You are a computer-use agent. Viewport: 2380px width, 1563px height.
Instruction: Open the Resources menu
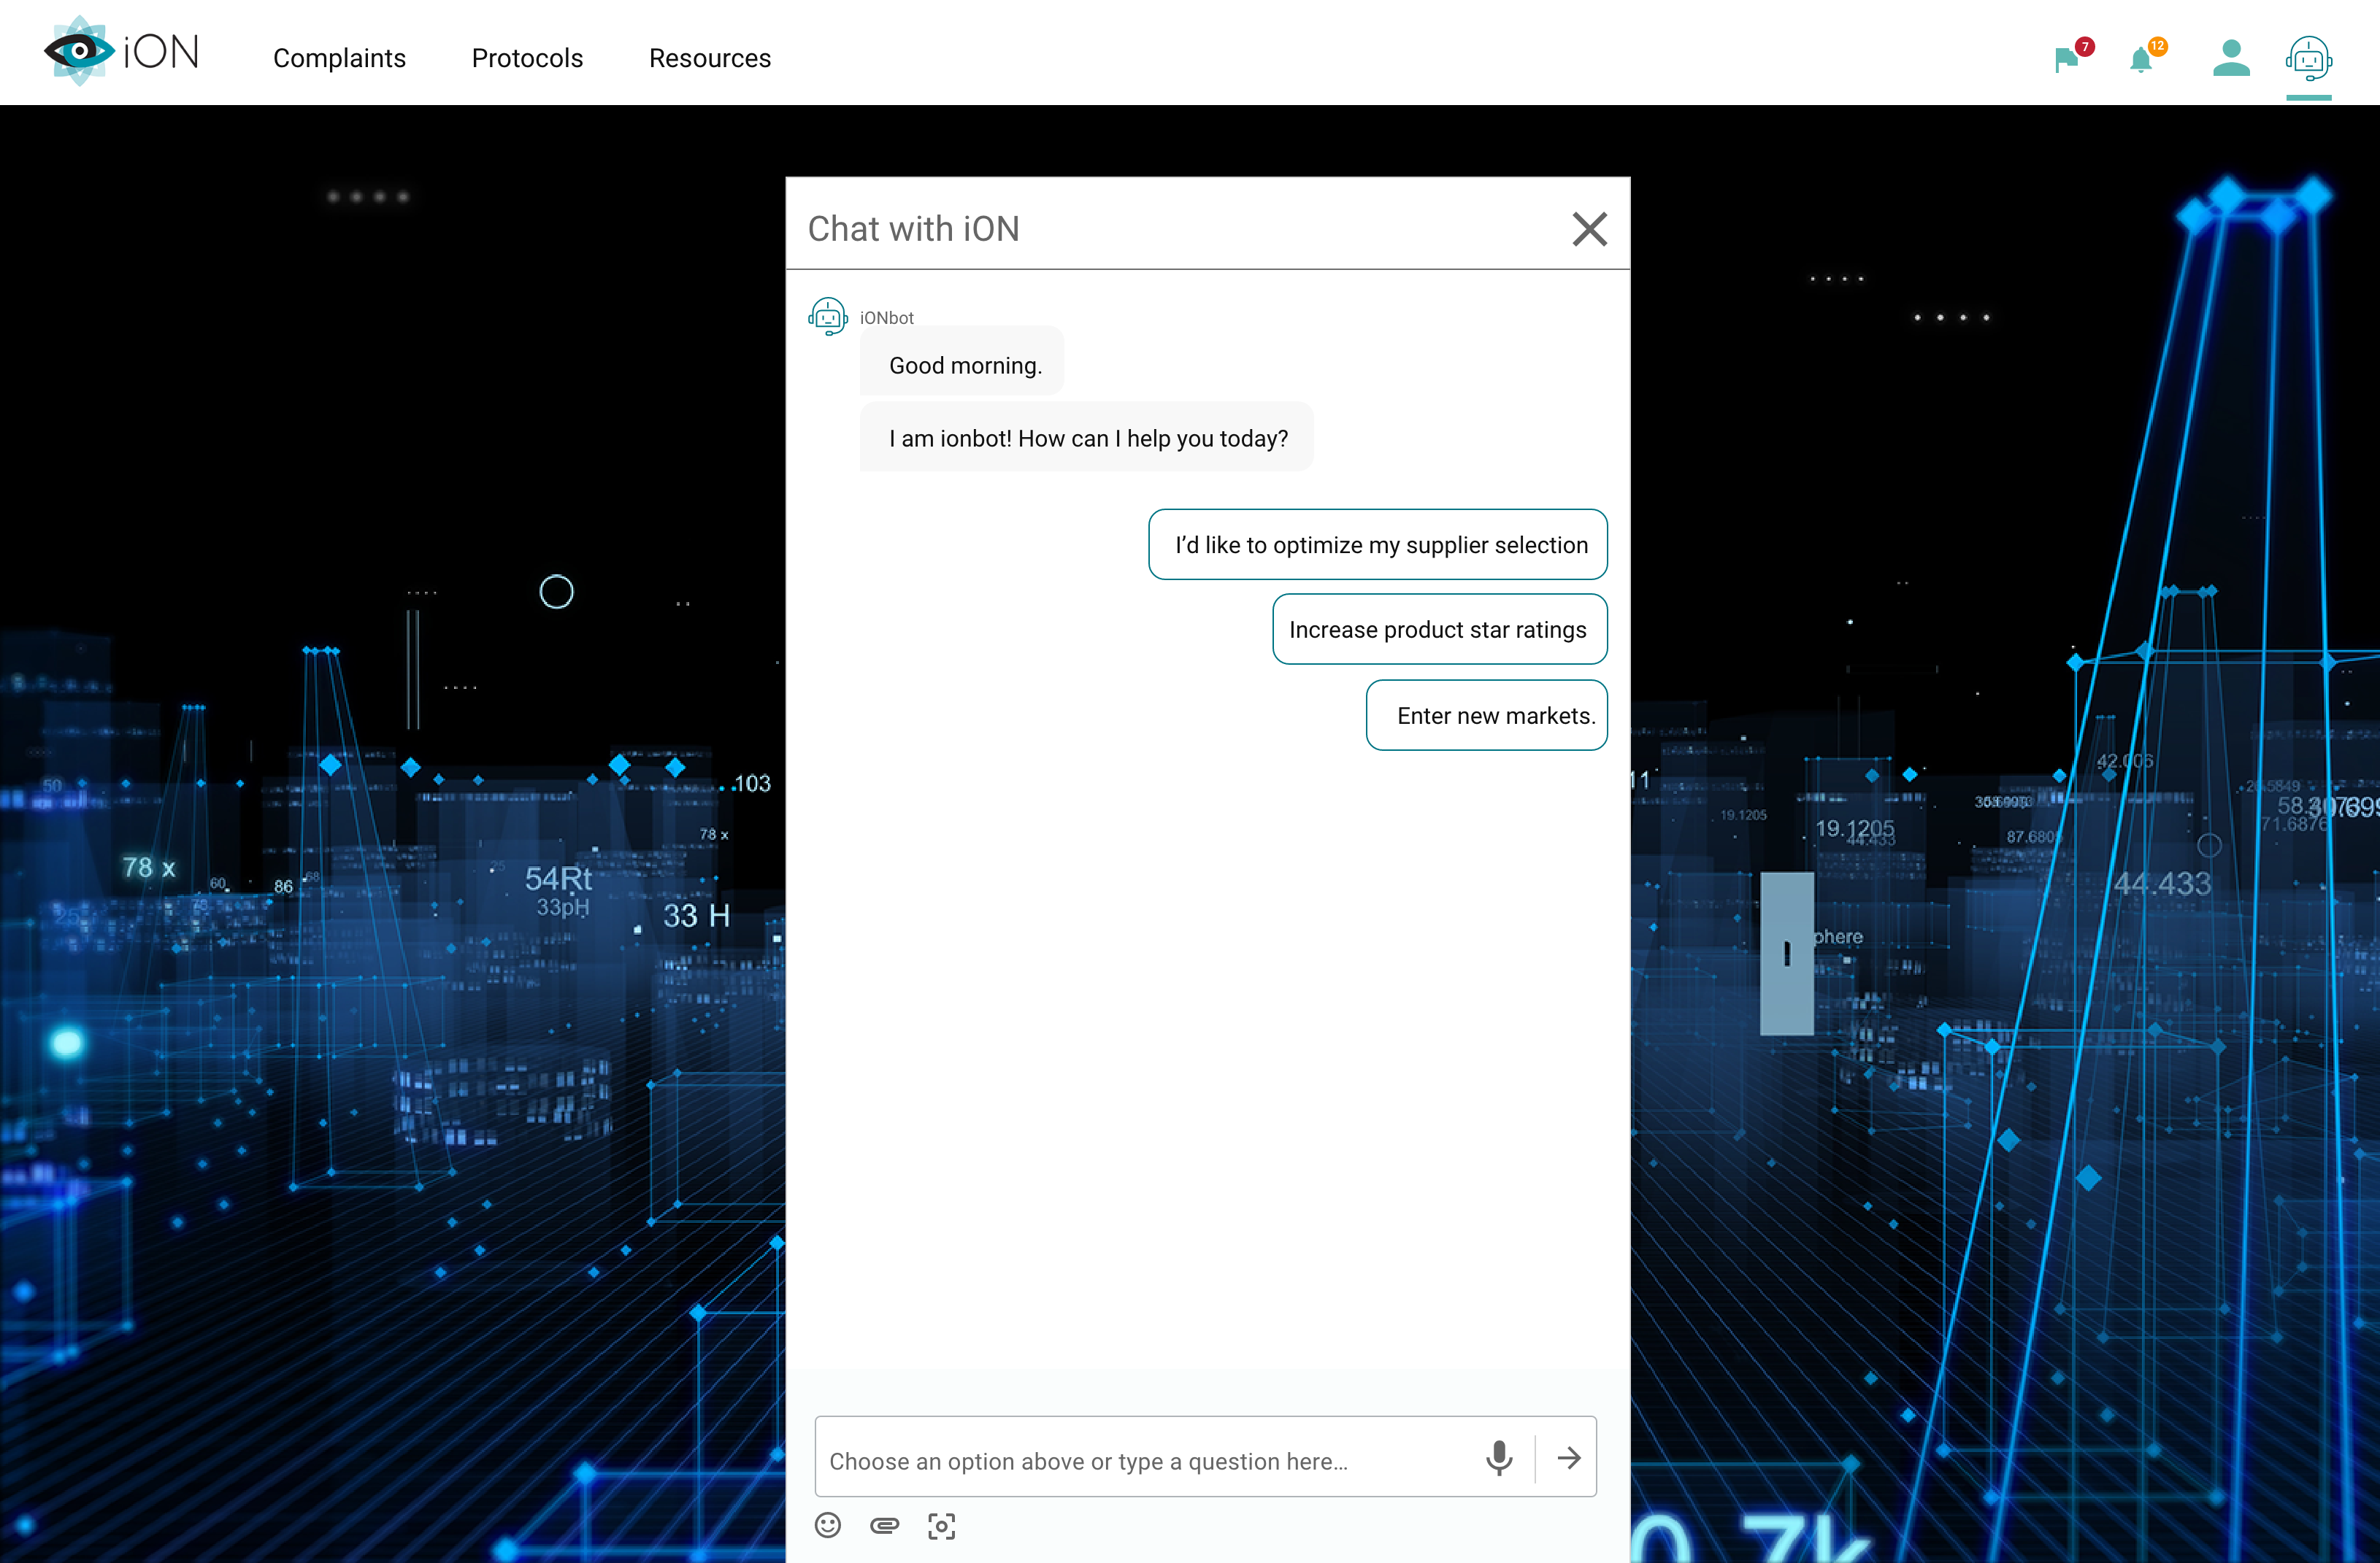tap(710, 58)
